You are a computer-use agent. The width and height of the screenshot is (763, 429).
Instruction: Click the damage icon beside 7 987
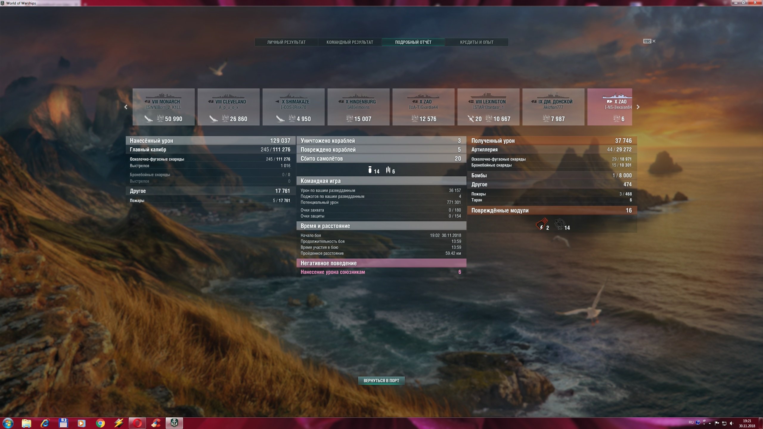tap(546, 119)
